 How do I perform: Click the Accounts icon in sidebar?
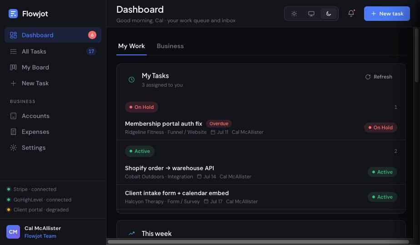pos(13,116)
